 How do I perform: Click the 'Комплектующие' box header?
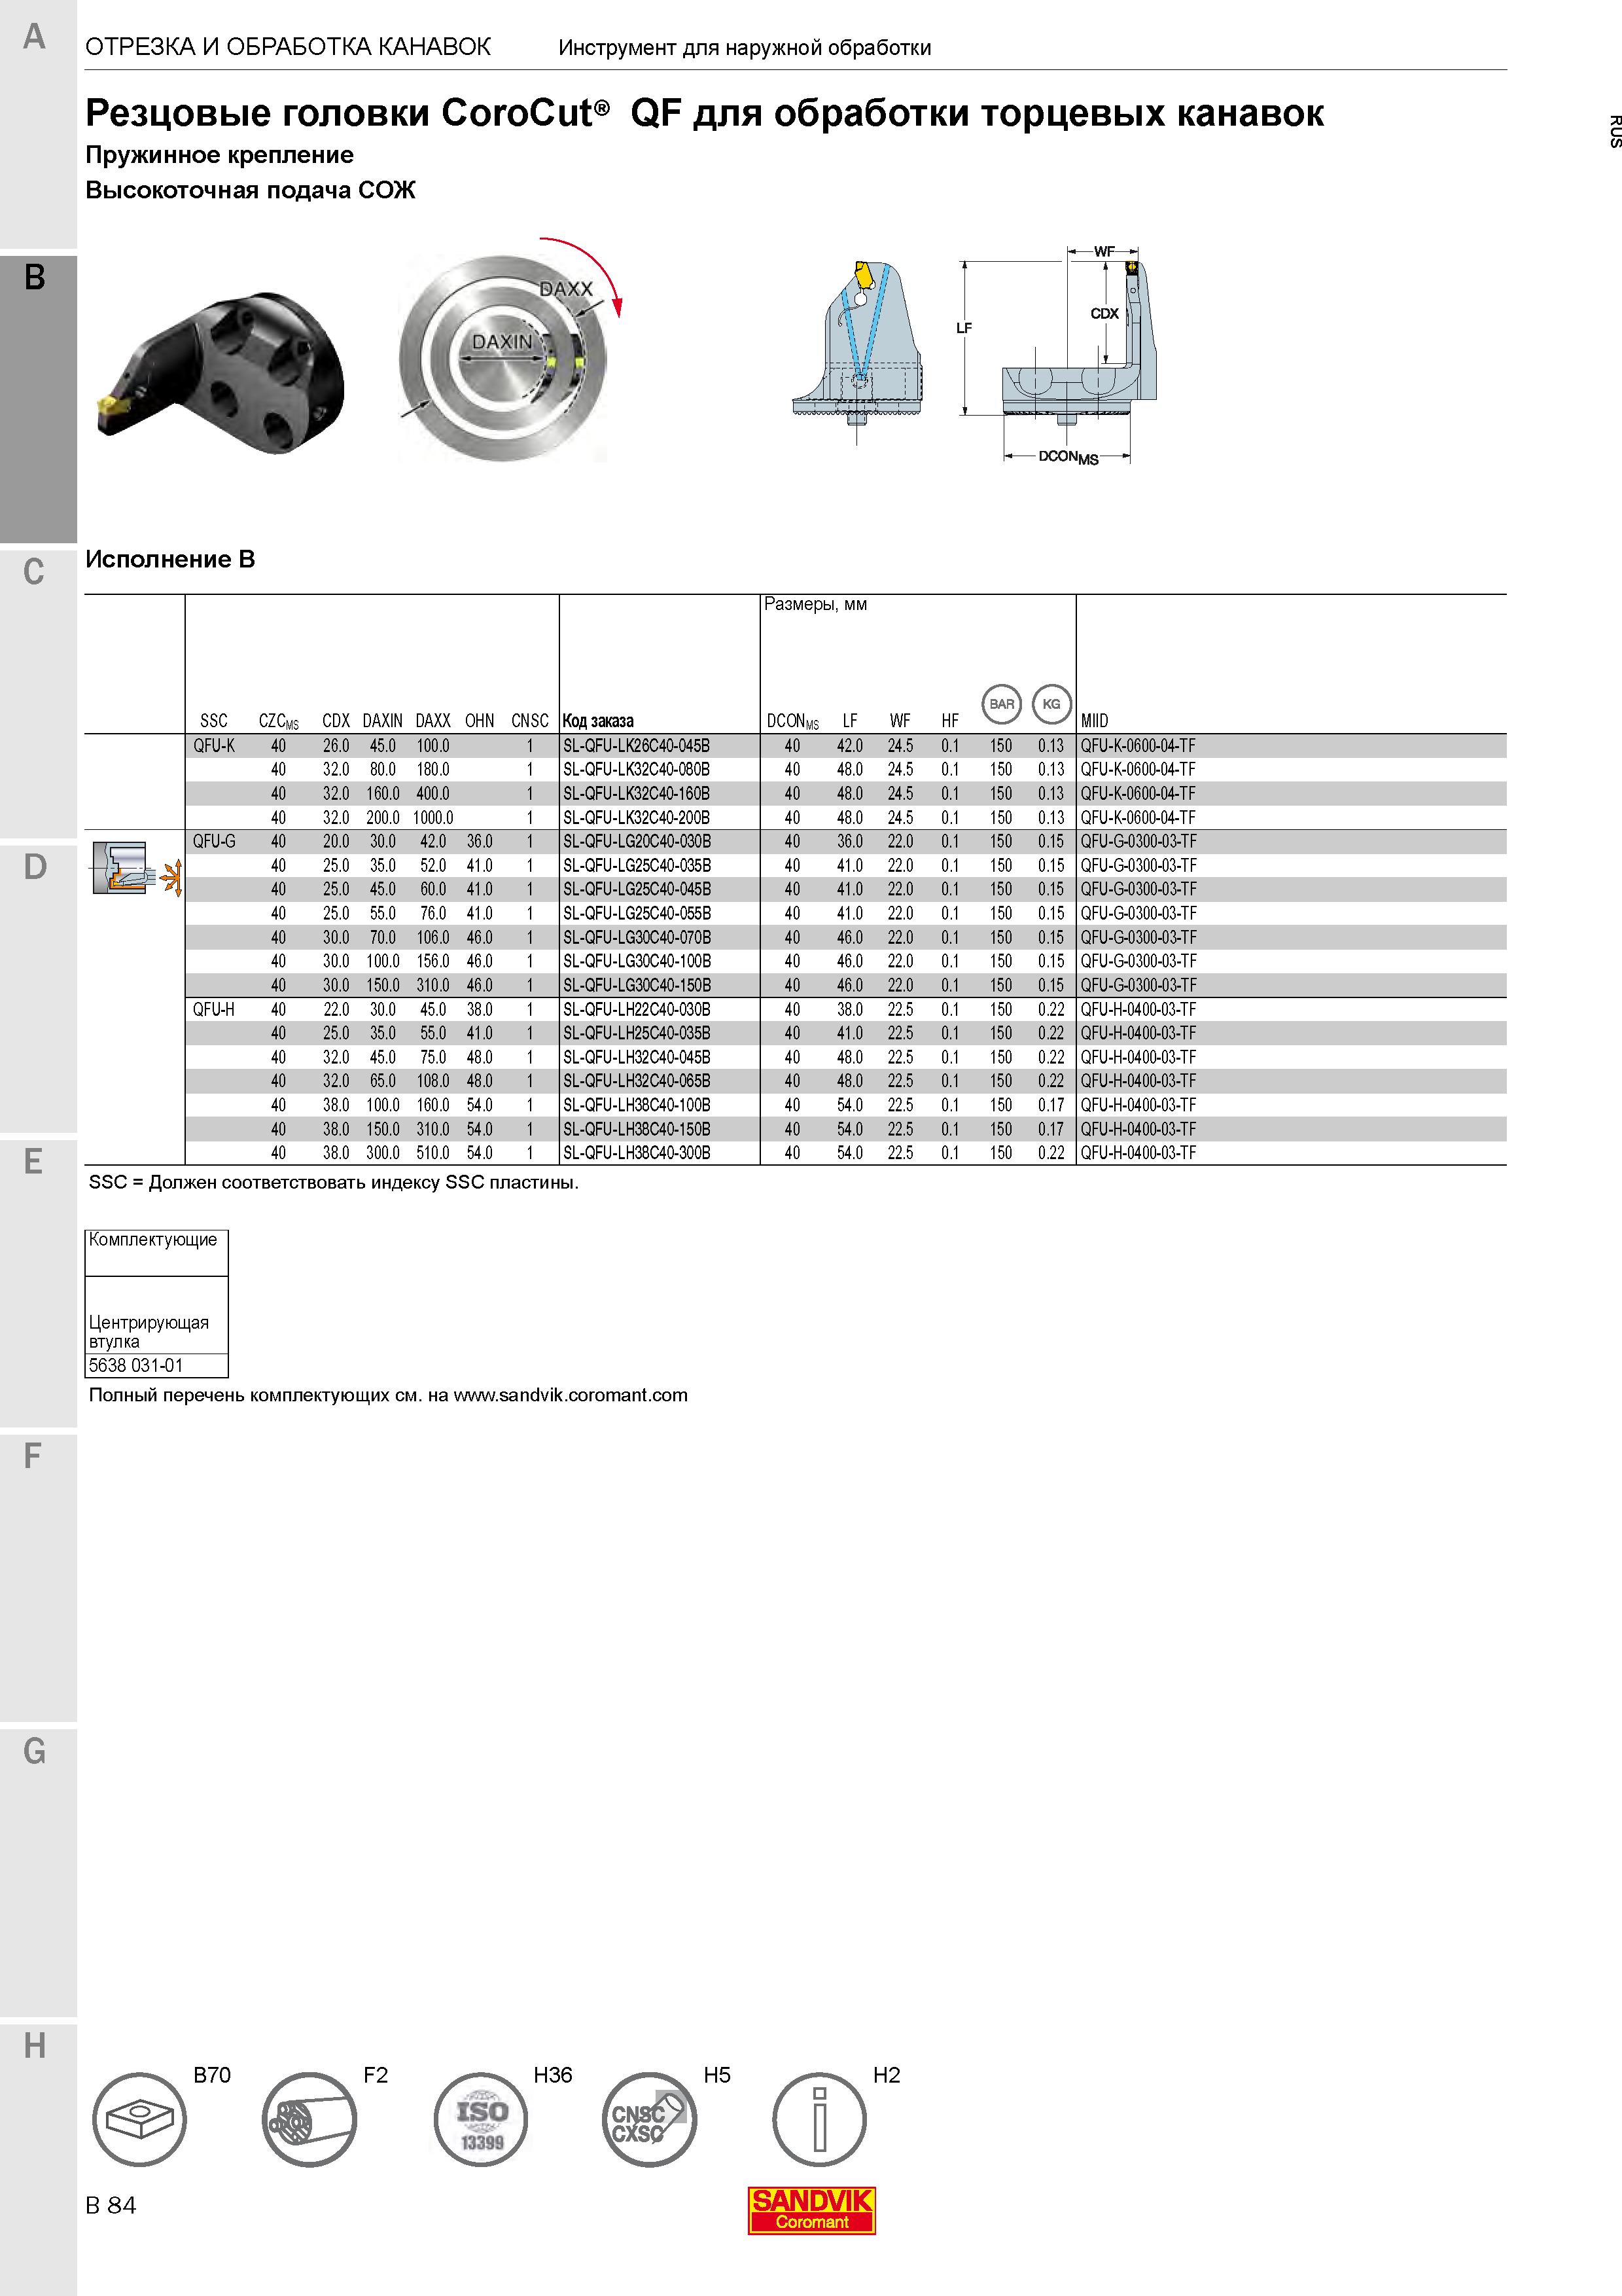tap(153, 1240)
